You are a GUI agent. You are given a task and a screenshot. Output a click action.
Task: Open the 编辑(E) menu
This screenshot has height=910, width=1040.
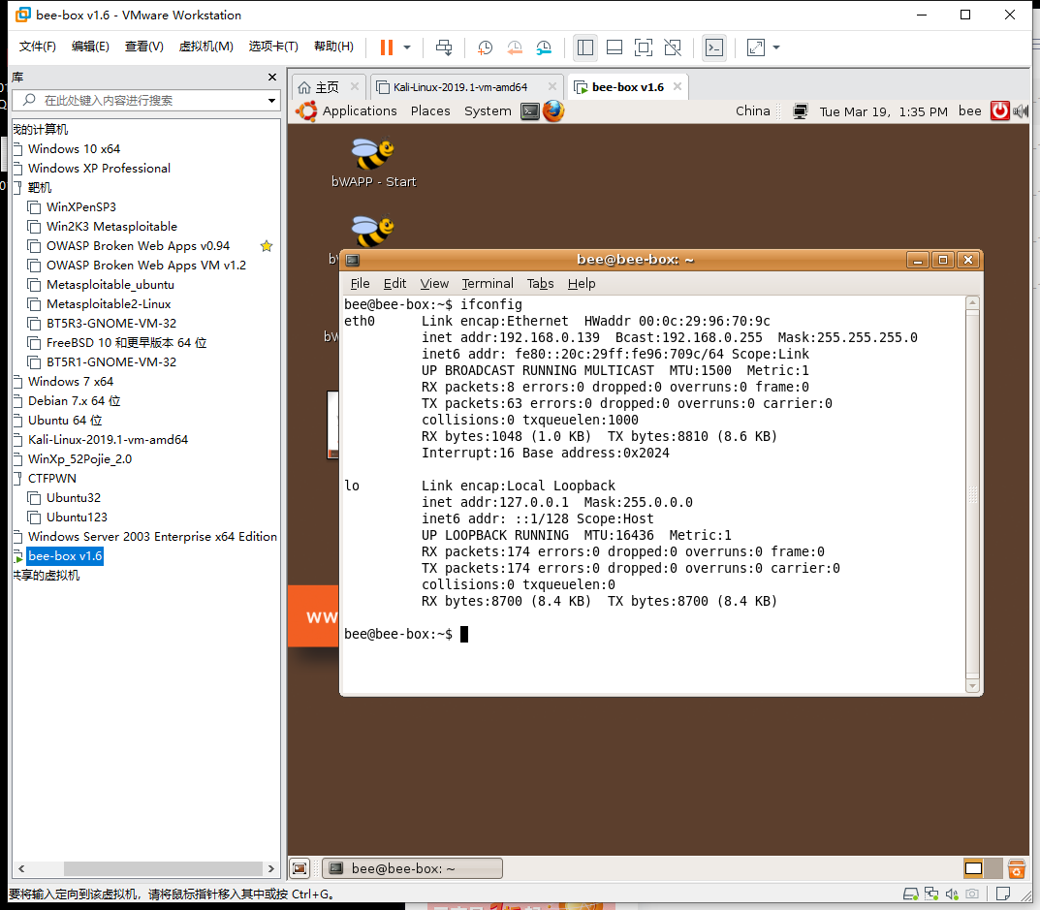(90, 47)
